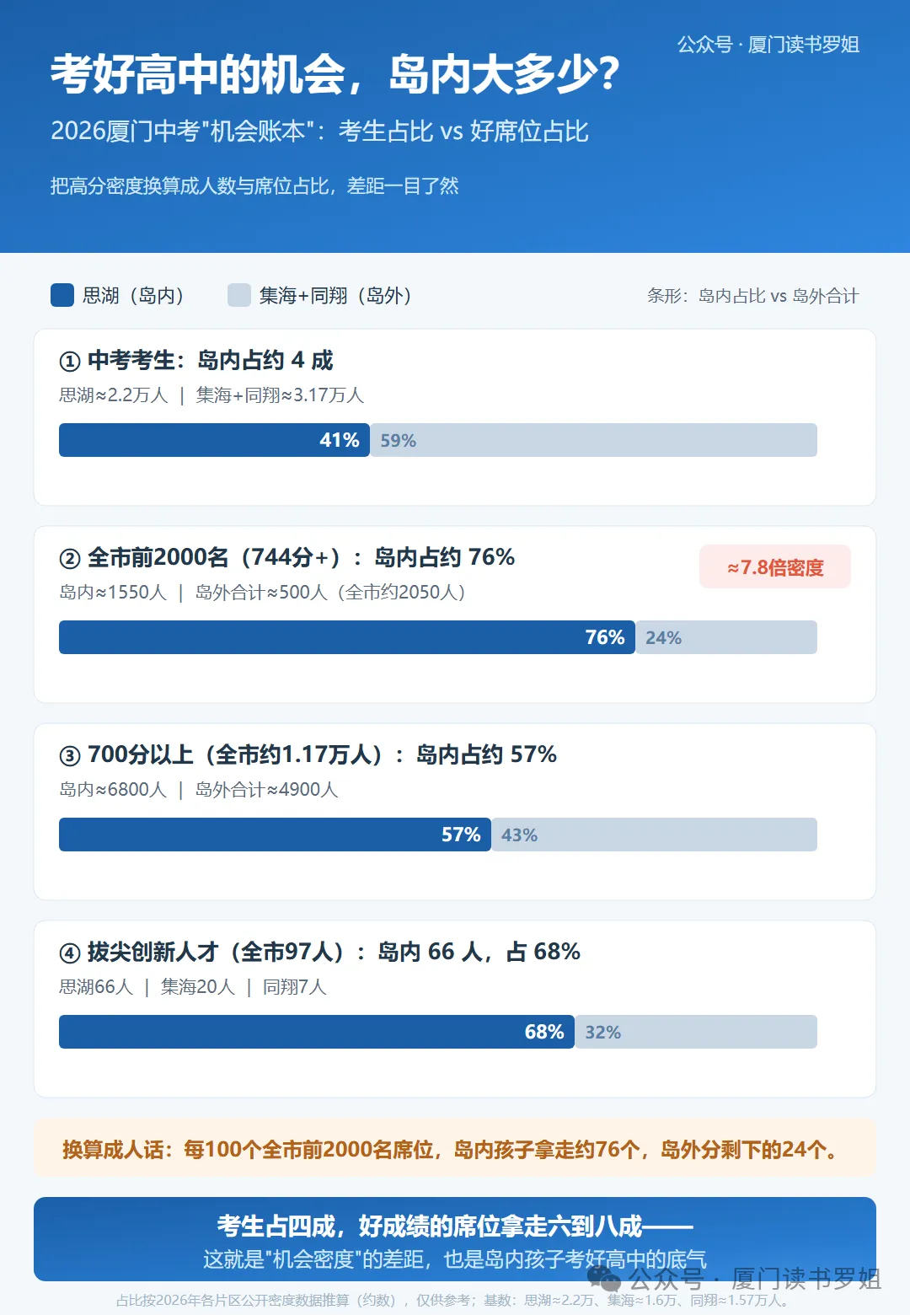Screen dimensions: 910x1315
Task: Click the 条形：岛内占比 vs 岛外合计 note
Action: [x=753, y=296]
